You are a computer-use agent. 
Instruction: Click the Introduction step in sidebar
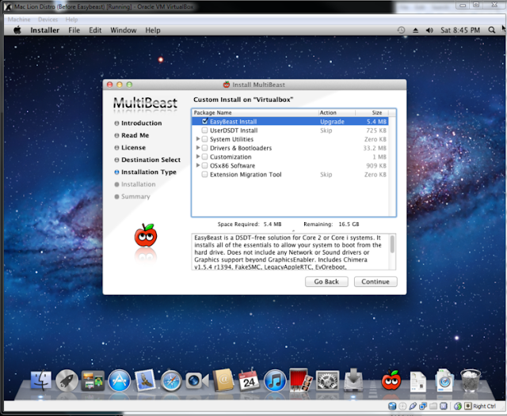click(141, 123)
